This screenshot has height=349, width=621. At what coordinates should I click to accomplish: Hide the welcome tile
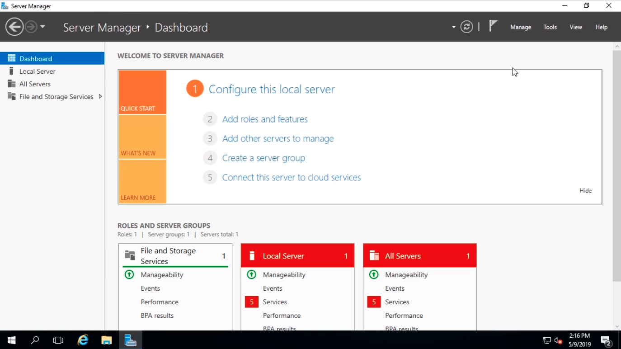pos(585,191)
